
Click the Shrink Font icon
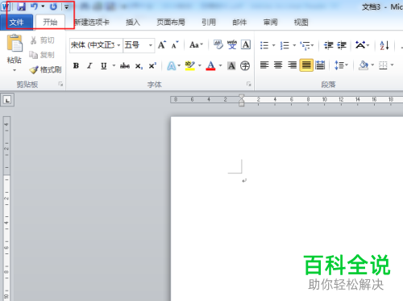point(175,45)
